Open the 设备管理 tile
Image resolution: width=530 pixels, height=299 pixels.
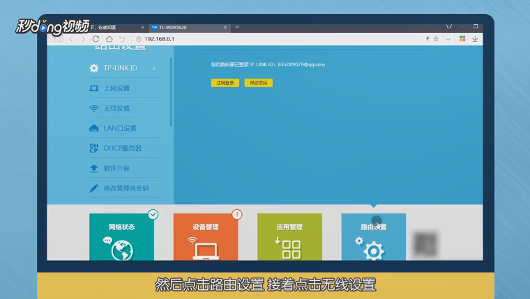[206, 237]
